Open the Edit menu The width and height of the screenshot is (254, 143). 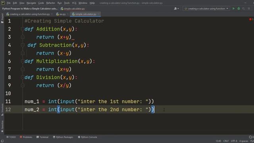pyautogui.click(x=15, y=3)
